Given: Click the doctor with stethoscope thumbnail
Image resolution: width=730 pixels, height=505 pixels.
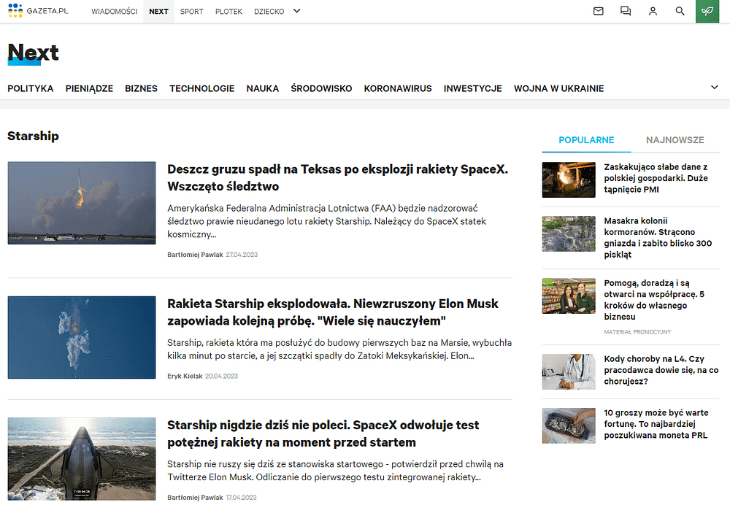Looking at the screenshot, I should [569, 372].
